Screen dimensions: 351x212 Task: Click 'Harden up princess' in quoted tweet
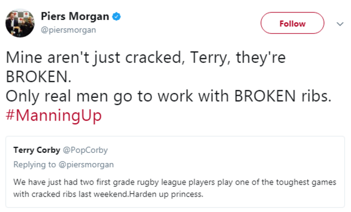(166, 194)
